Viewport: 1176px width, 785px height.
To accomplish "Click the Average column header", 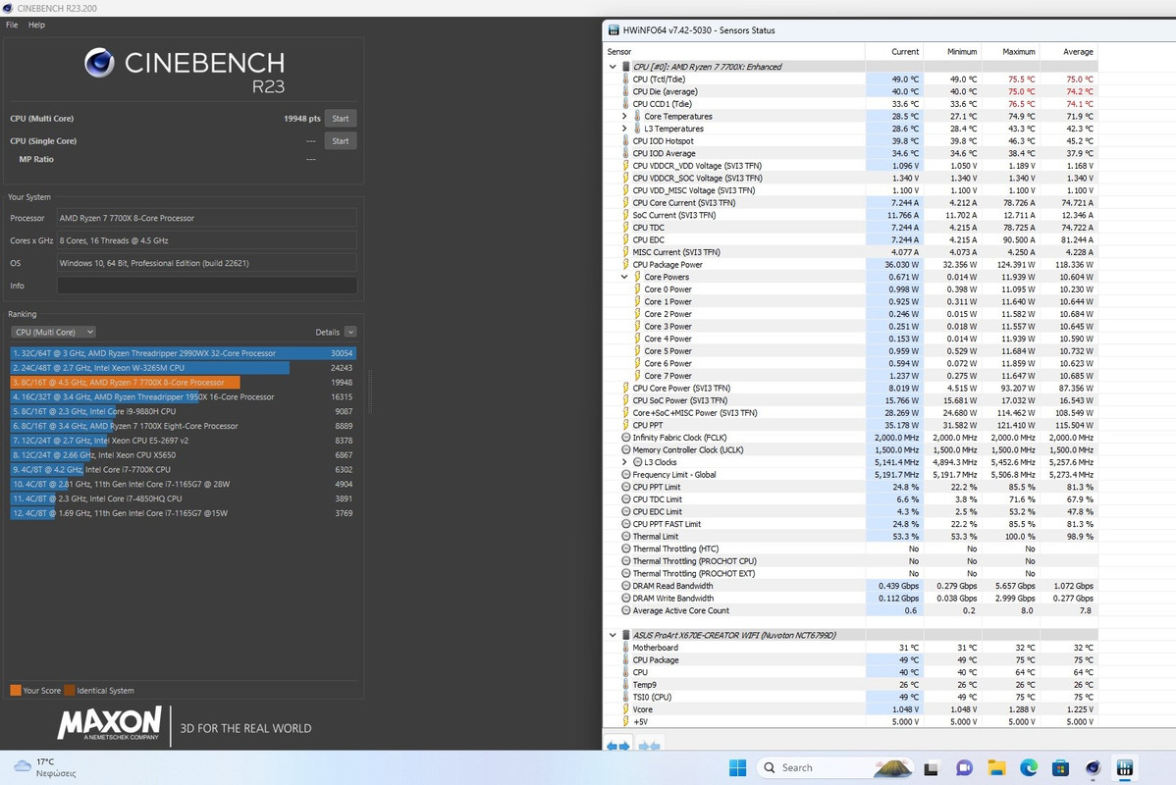I will pyautogui.click(x=1069, y=52).
